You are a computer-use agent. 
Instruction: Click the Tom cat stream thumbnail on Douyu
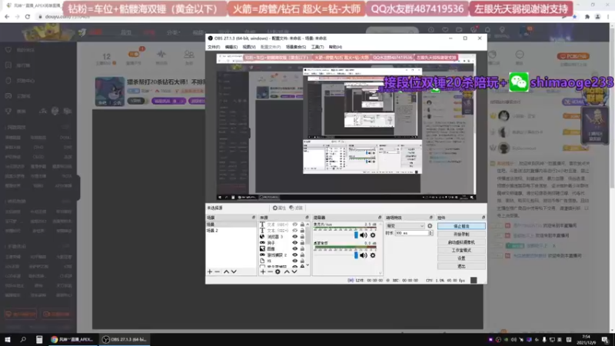[110, 91]
